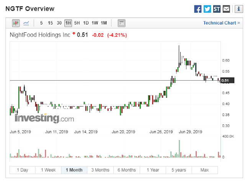245x181 pixels.
Task: Show the 1 Month range
Action: [74, 170]
